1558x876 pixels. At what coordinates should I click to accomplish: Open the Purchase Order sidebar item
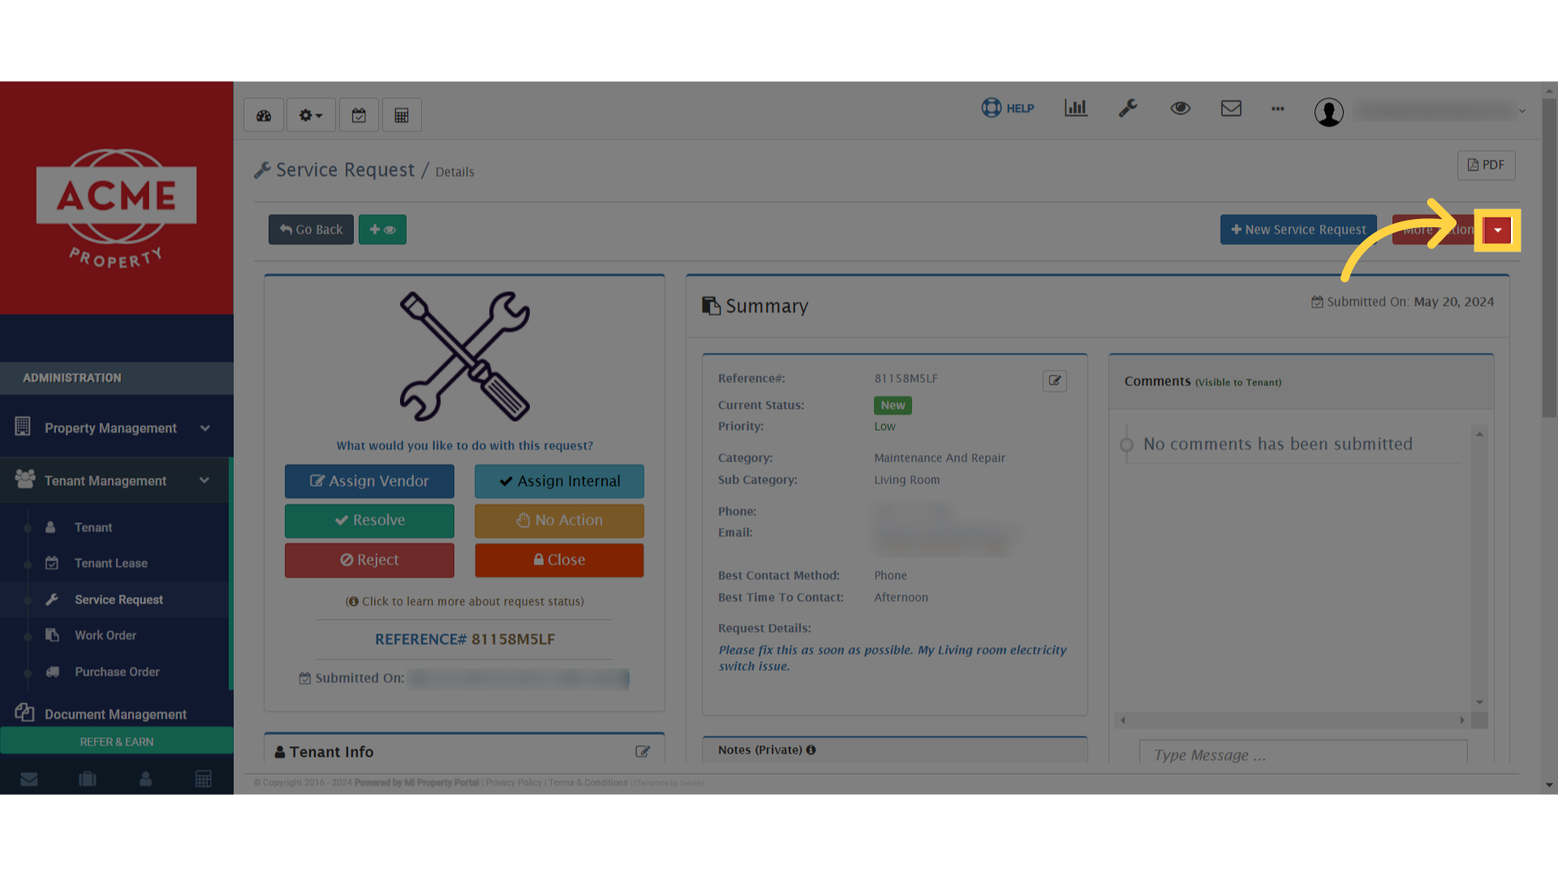[117, 672]
